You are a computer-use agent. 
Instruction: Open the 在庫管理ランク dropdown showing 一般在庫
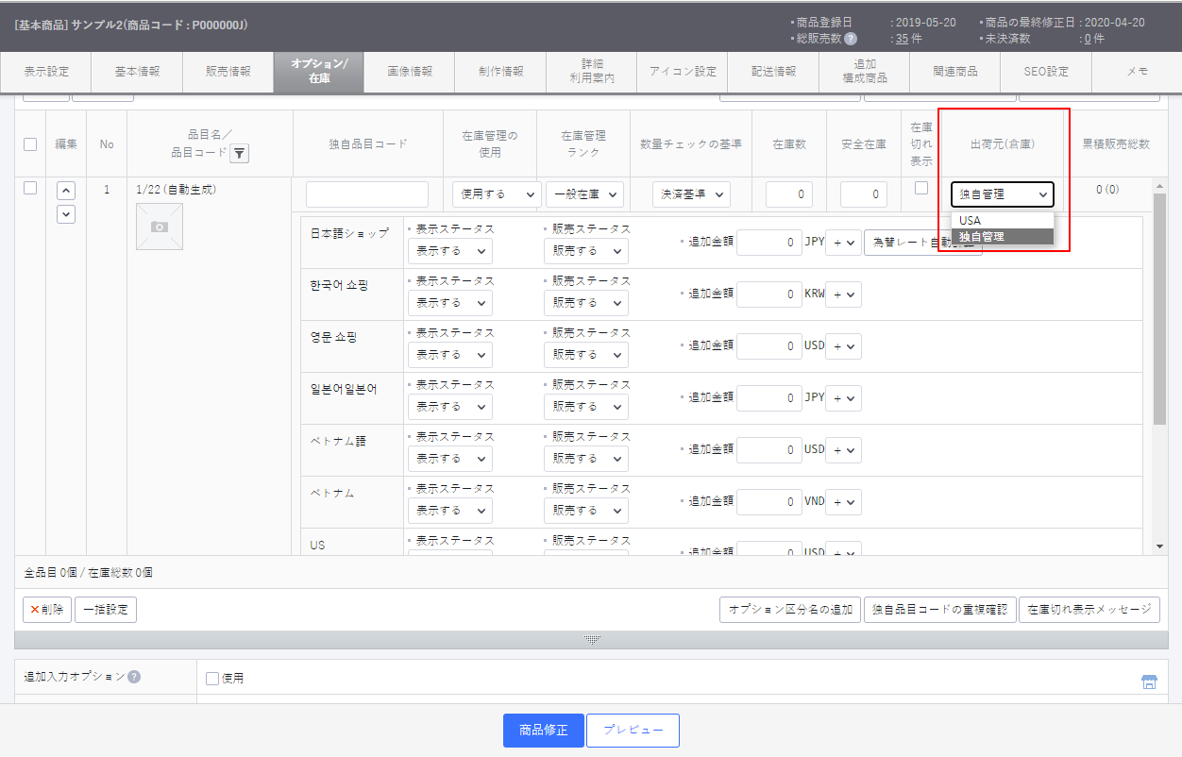coord(584,194)
